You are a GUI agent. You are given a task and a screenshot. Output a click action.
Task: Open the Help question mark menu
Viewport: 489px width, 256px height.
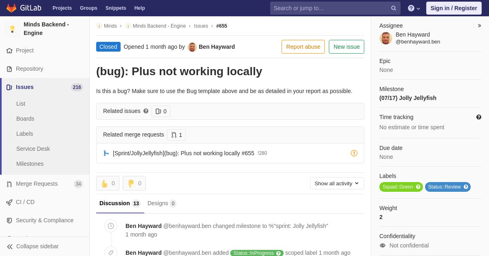click(414, 8)
